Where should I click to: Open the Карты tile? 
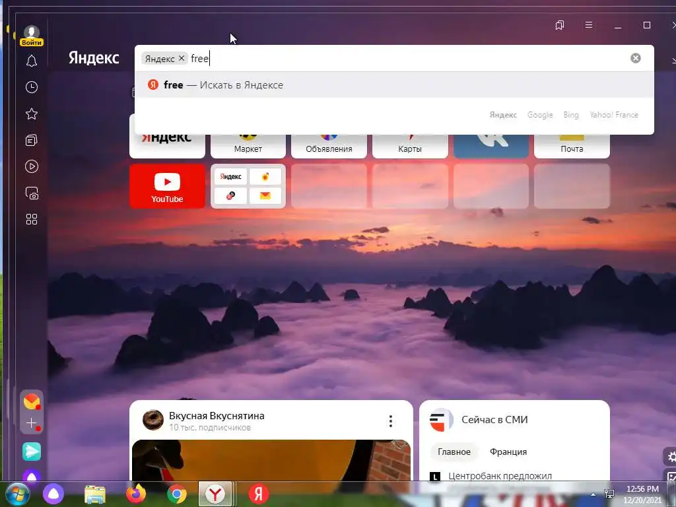coord(410,146)
